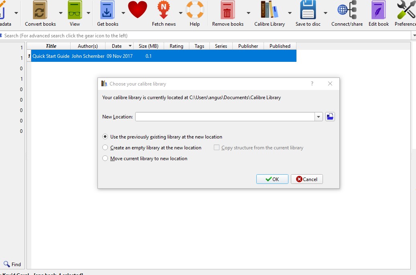Select Move current library to new location

coord(105,158)
